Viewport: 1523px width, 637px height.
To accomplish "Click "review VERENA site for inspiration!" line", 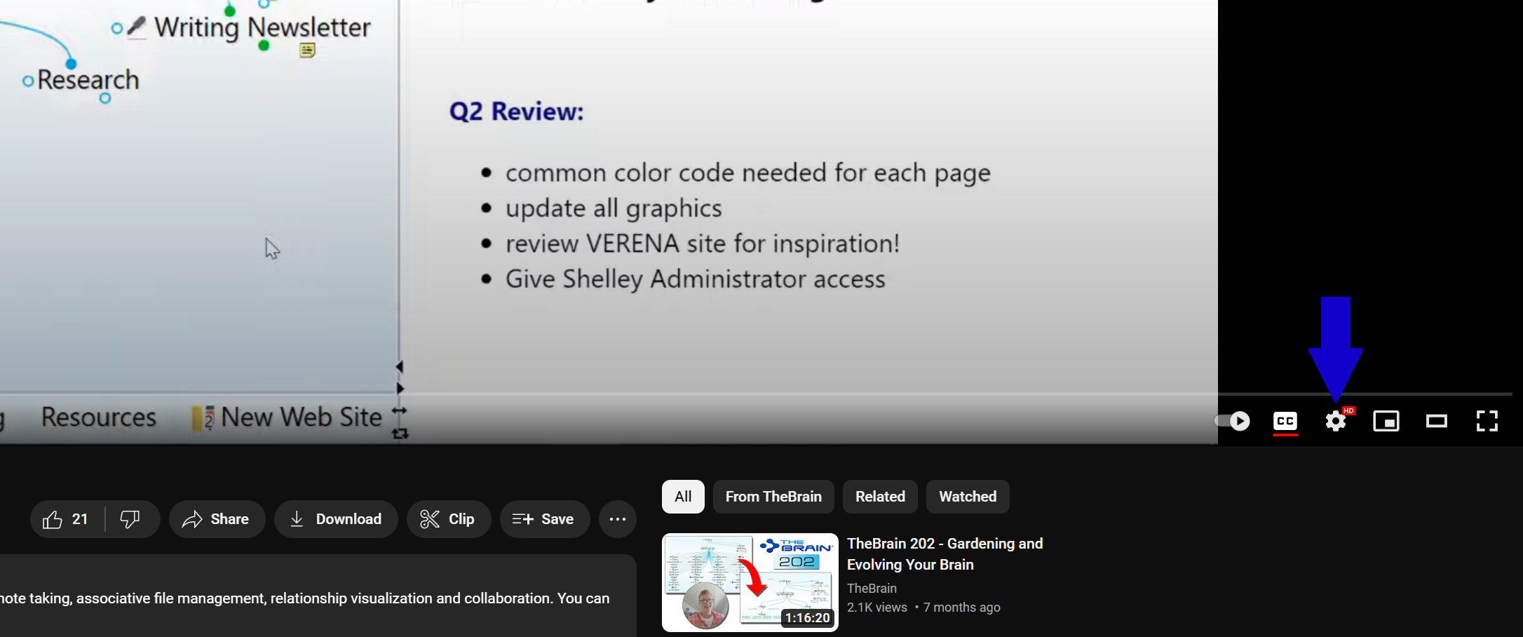I will [x=703, y=243].
